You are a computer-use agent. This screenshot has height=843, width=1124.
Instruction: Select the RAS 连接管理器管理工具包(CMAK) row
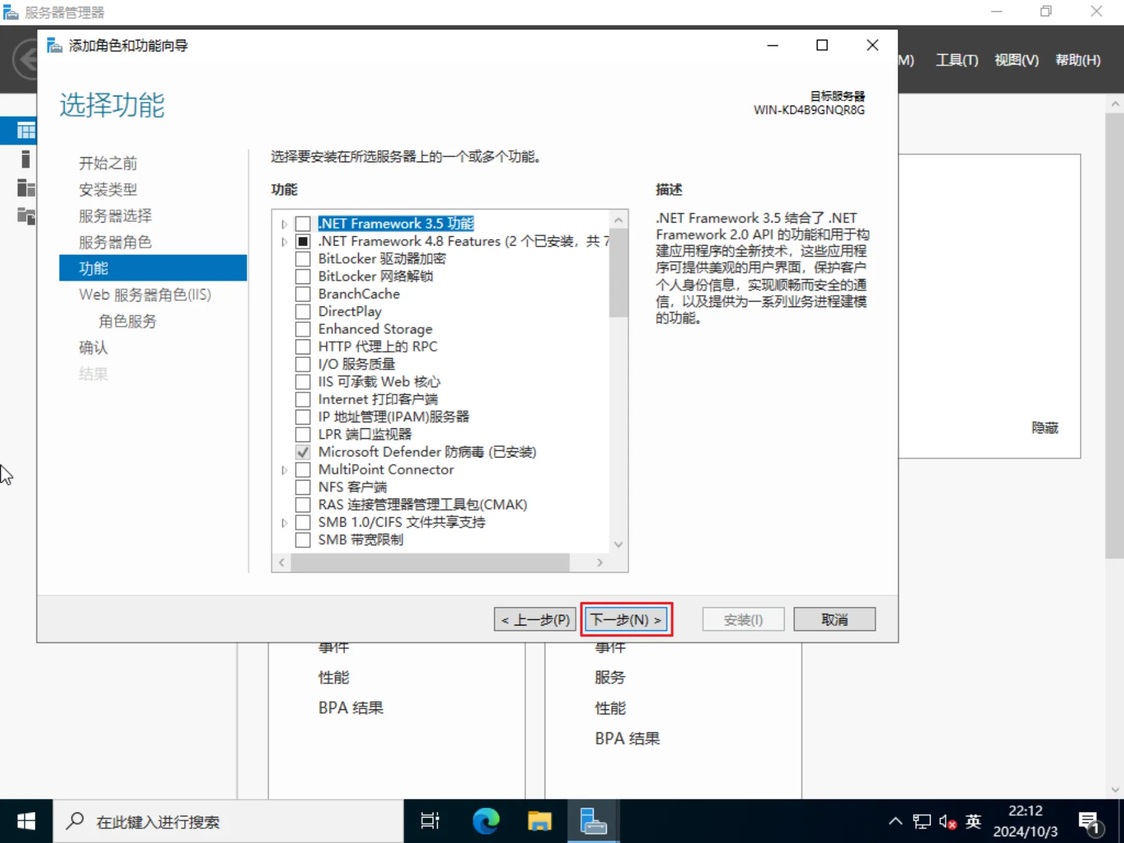pyautogui.click(x=423, y=504)
